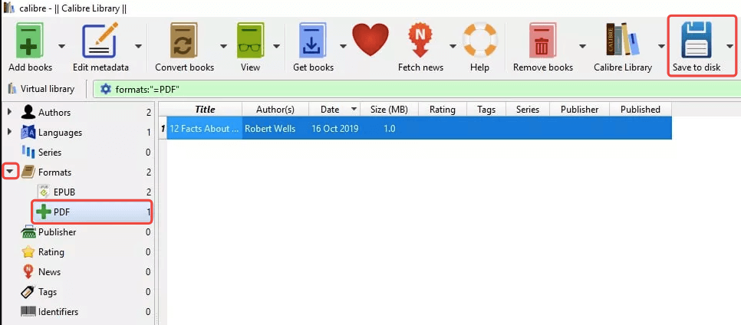Expand the Authors tree node
The image size is (741, 325).
click(x=10, y=112)
